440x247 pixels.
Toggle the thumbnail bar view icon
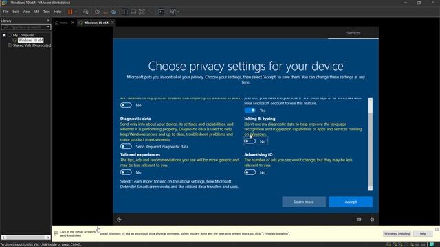133,12
